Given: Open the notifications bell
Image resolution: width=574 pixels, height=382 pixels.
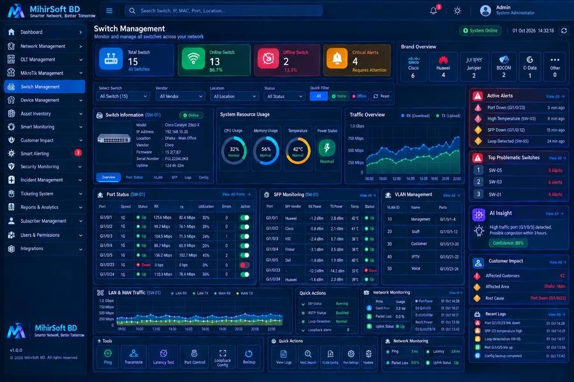Looking at the screenshot, I should [434, 11].
